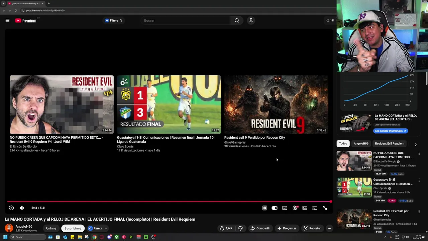Open Opera from the taskbar
428x241 pixels.
pyautogui.click(x=102, y=237)
